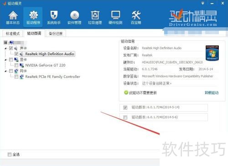Open the 百宝箱 tools icon

[136, 18]
